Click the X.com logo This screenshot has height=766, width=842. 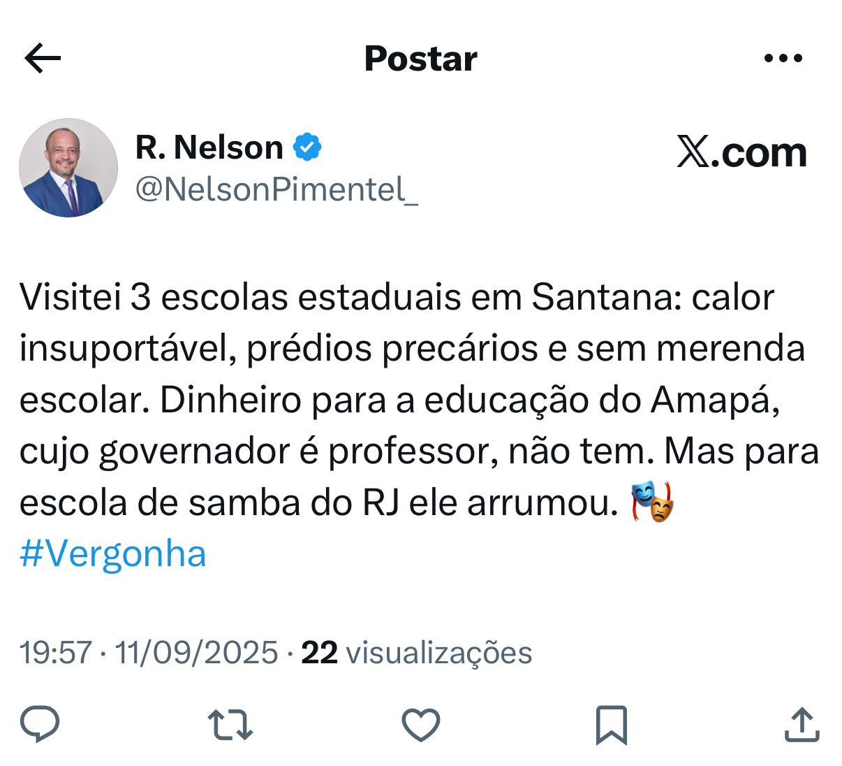pos(741,152)
